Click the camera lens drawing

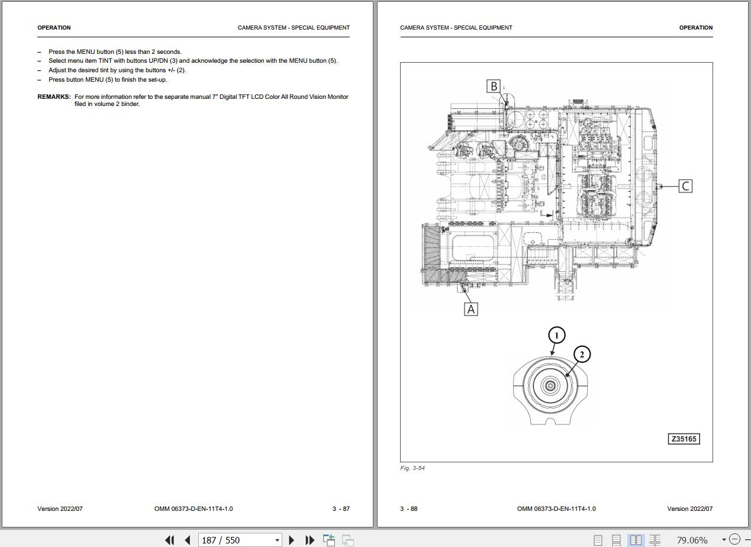click(x=552, y=387)
